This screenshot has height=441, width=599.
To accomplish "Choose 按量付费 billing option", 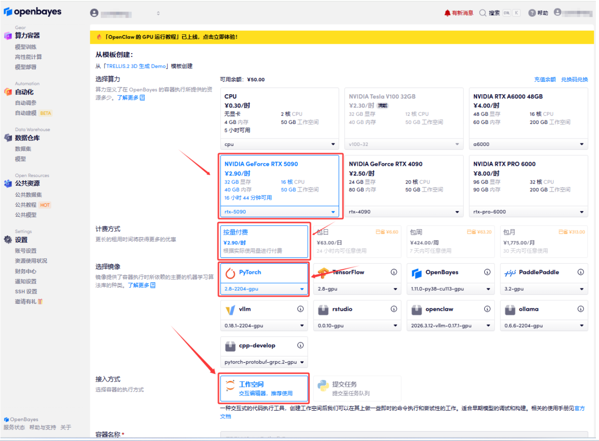I will [264, 242].
